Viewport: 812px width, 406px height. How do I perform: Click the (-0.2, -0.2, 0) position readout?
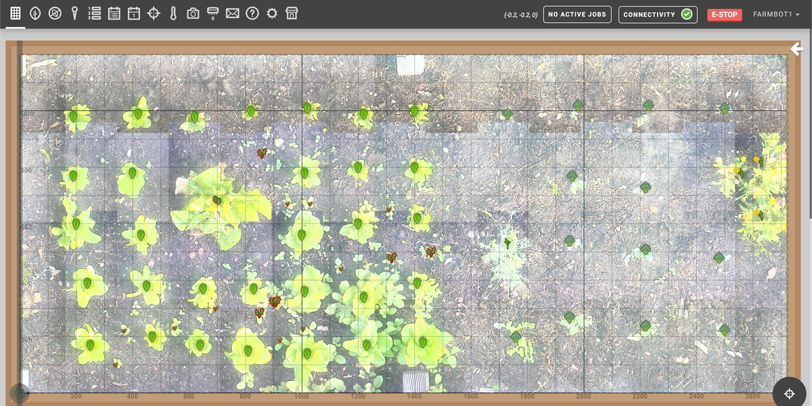tap(521, 15)
